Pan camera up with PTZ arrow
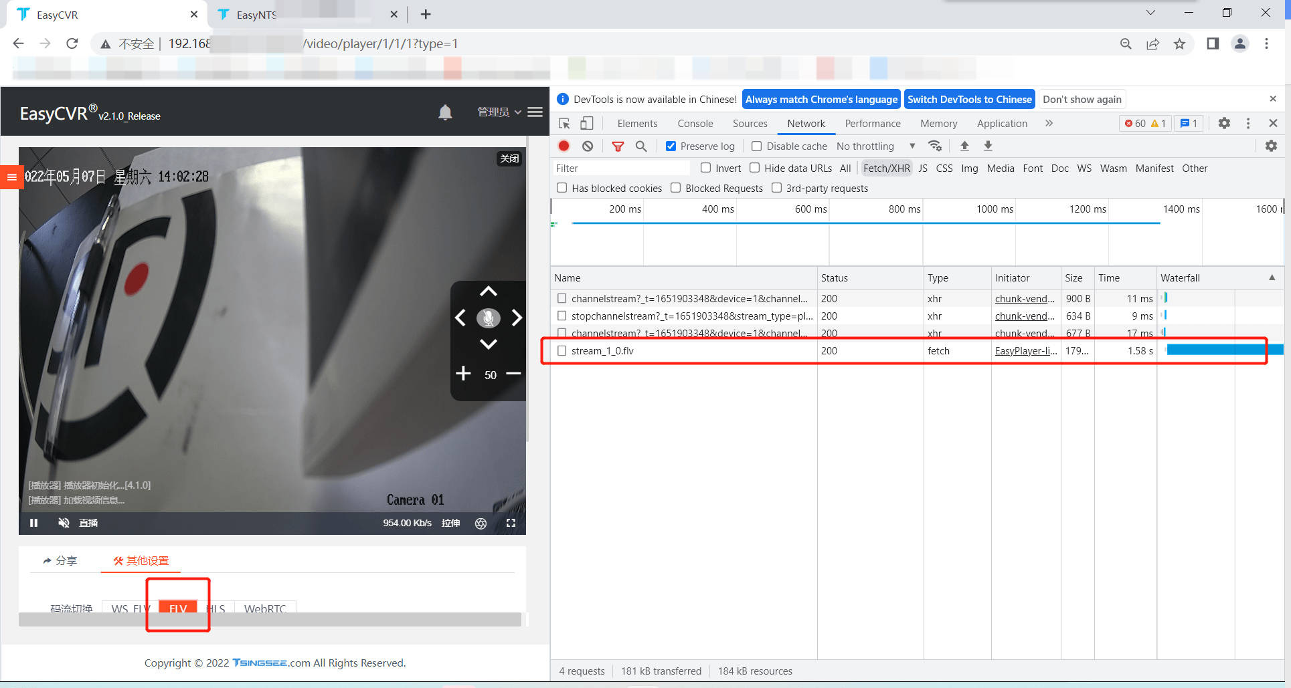 (489, 292)
